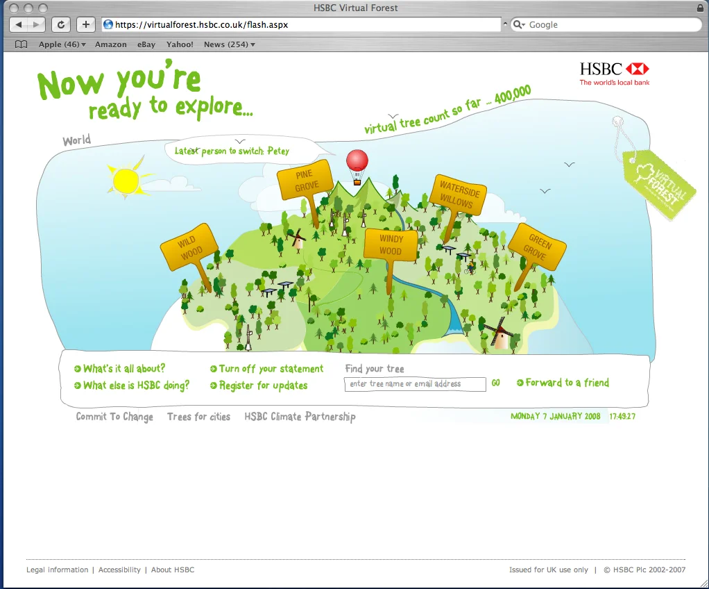This screenshot has height=589, width=709.
Task: Open the Yahoo! bookmark
Action: (180, 44)
